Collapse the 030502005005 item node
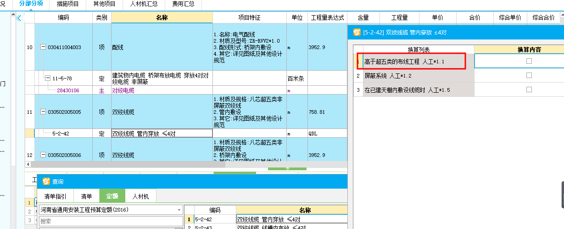Viewport: 564px width, 229px height. click(x=43, y=112)
